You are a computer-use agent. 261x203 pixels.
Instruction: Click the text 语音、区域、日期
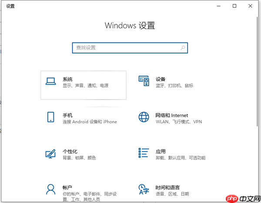(172, 194)
